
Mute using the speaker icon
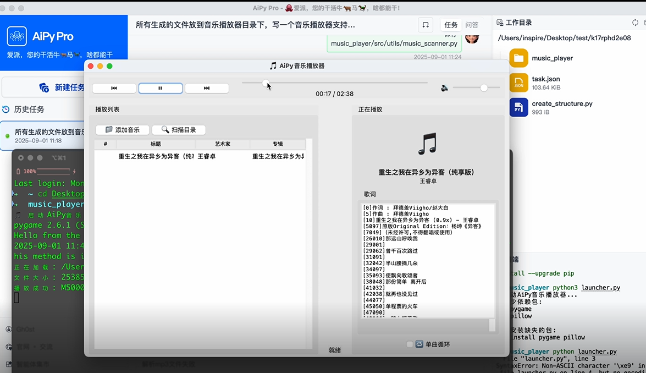pos(445,88)
